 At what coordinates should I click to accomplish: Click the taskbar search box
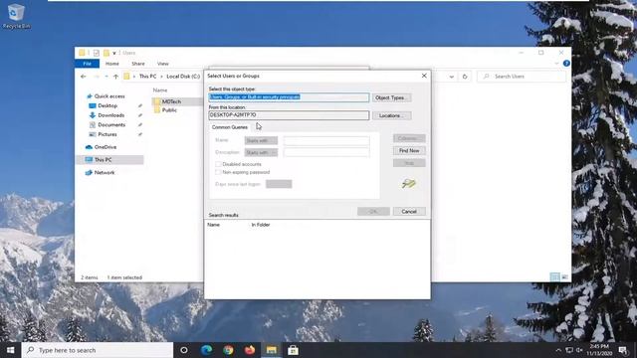click(98, 350)
